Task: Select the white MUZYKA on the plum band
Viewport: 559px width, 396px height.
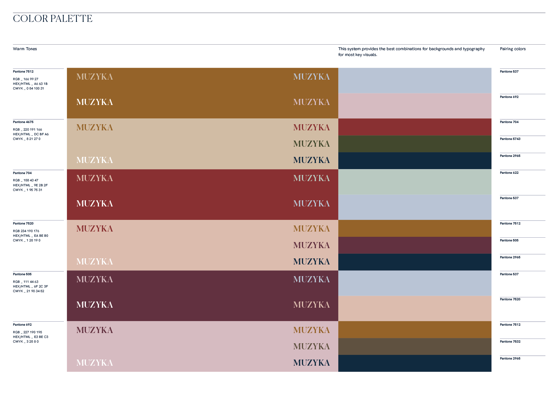Action: coord(95,305)
